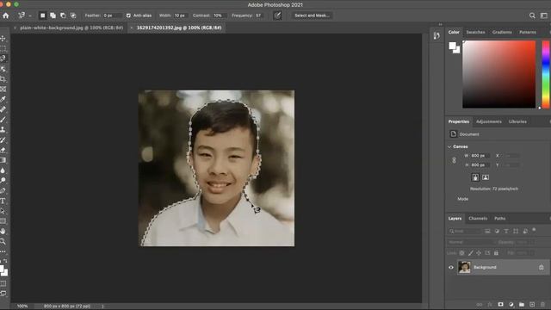551x310 pixels.
Task: Click the Subtract from Selection icon
Action: [63, 15]
